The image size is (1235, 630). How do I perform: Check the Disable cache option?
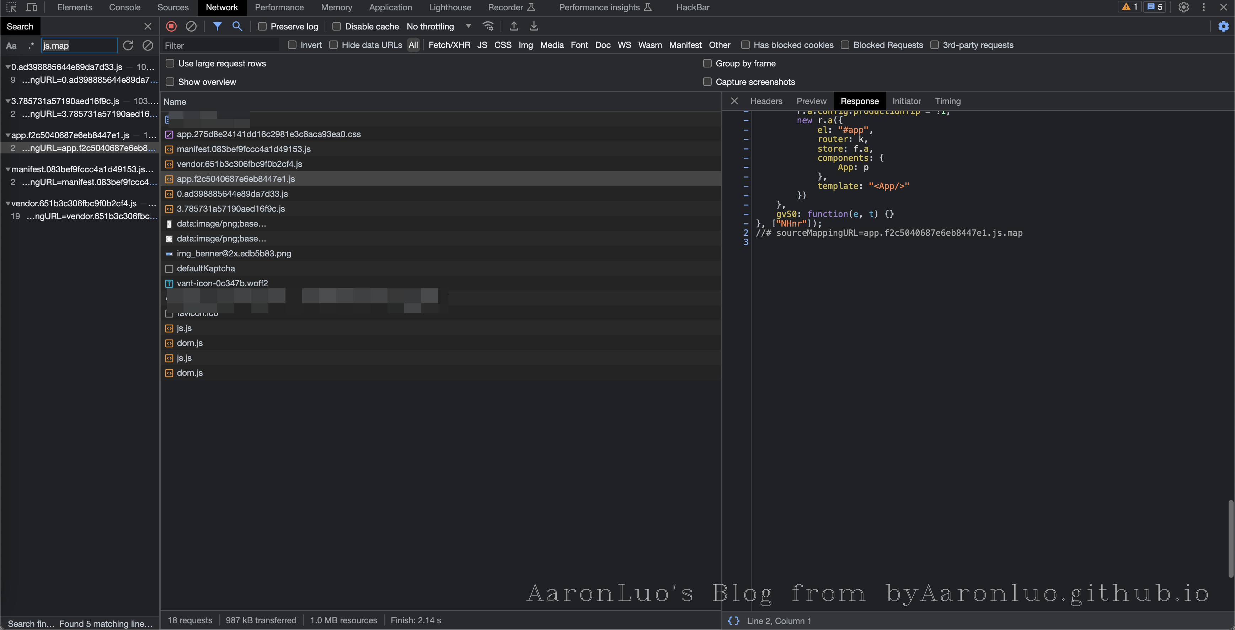coord(337,26)
